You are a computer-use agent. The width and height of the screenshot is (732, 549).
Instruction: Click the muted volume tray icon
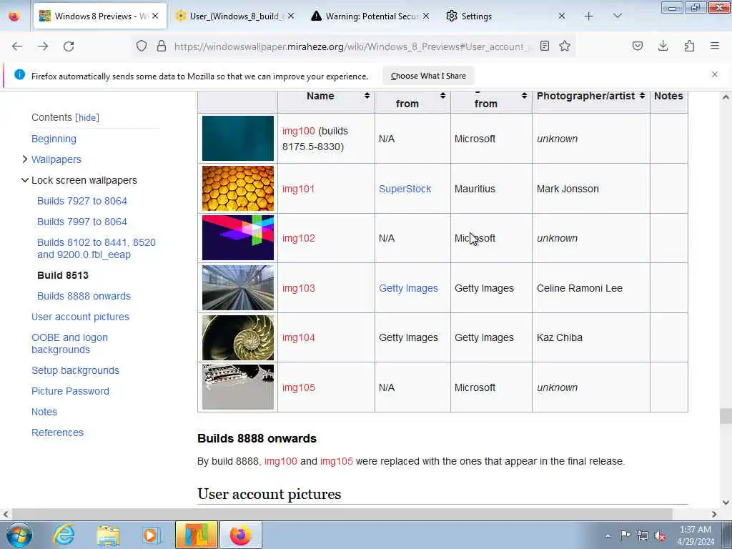tap(660, 535)
